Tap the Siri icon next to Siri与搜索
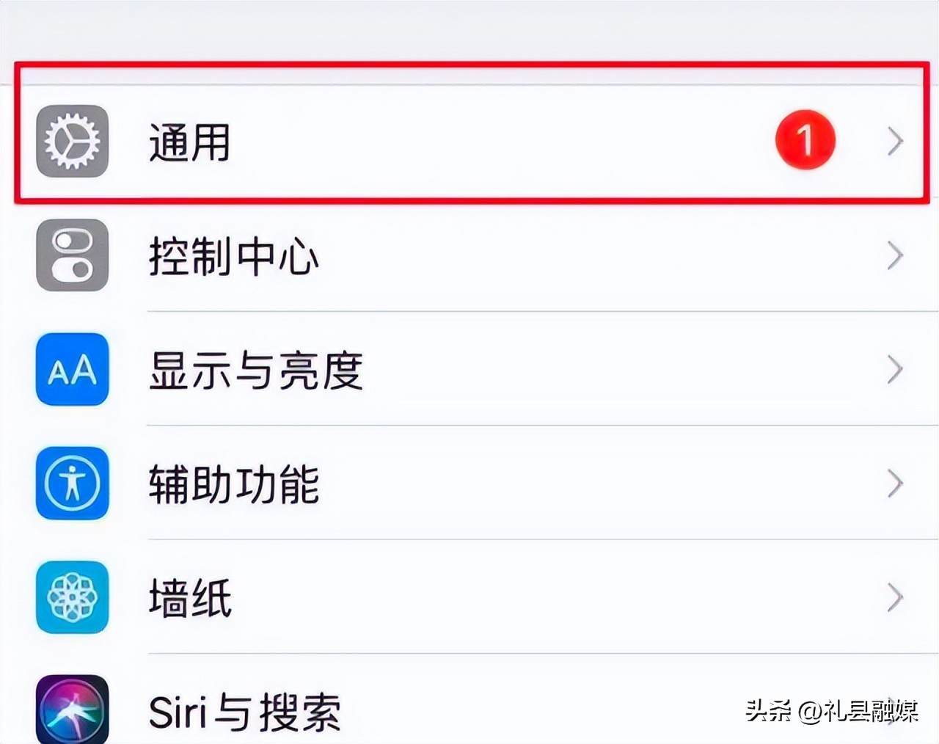The width and height of the screenshot is (939, 744). pos(71,710)
